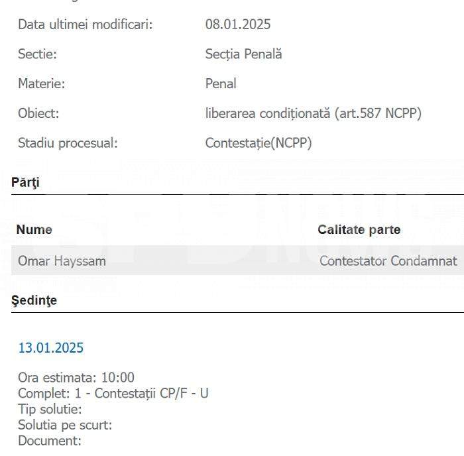
Task: Click the Nume column header
Action: 34,229
